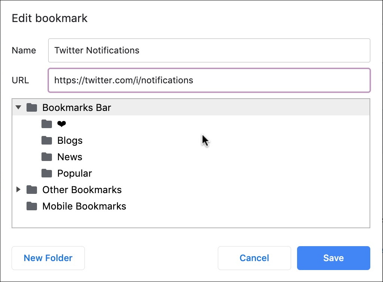Select Mobile Bookmarks folder label
Image resolution: width=383 pixels, height=282 pixels.
pyautogui.click(x=84, y=206)
